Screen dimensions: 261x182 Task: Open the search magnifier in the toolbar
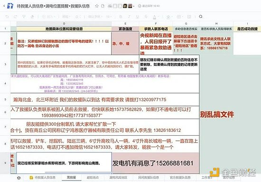(x=201, y=17)
